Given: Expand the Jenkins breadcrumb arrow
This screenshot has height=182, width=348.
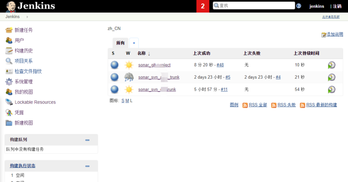Looking at the screenshot, I should 27,17.
